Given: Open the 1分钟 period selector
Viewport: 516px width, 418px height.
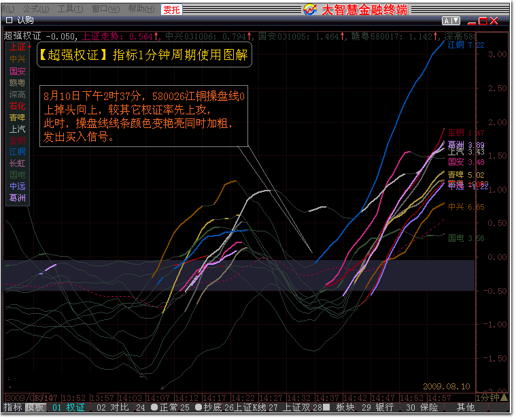Looking at the screenshot, I should [x=492, y=398].
